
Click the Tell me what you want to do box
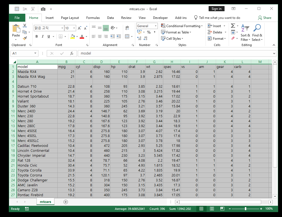[217, 18]
